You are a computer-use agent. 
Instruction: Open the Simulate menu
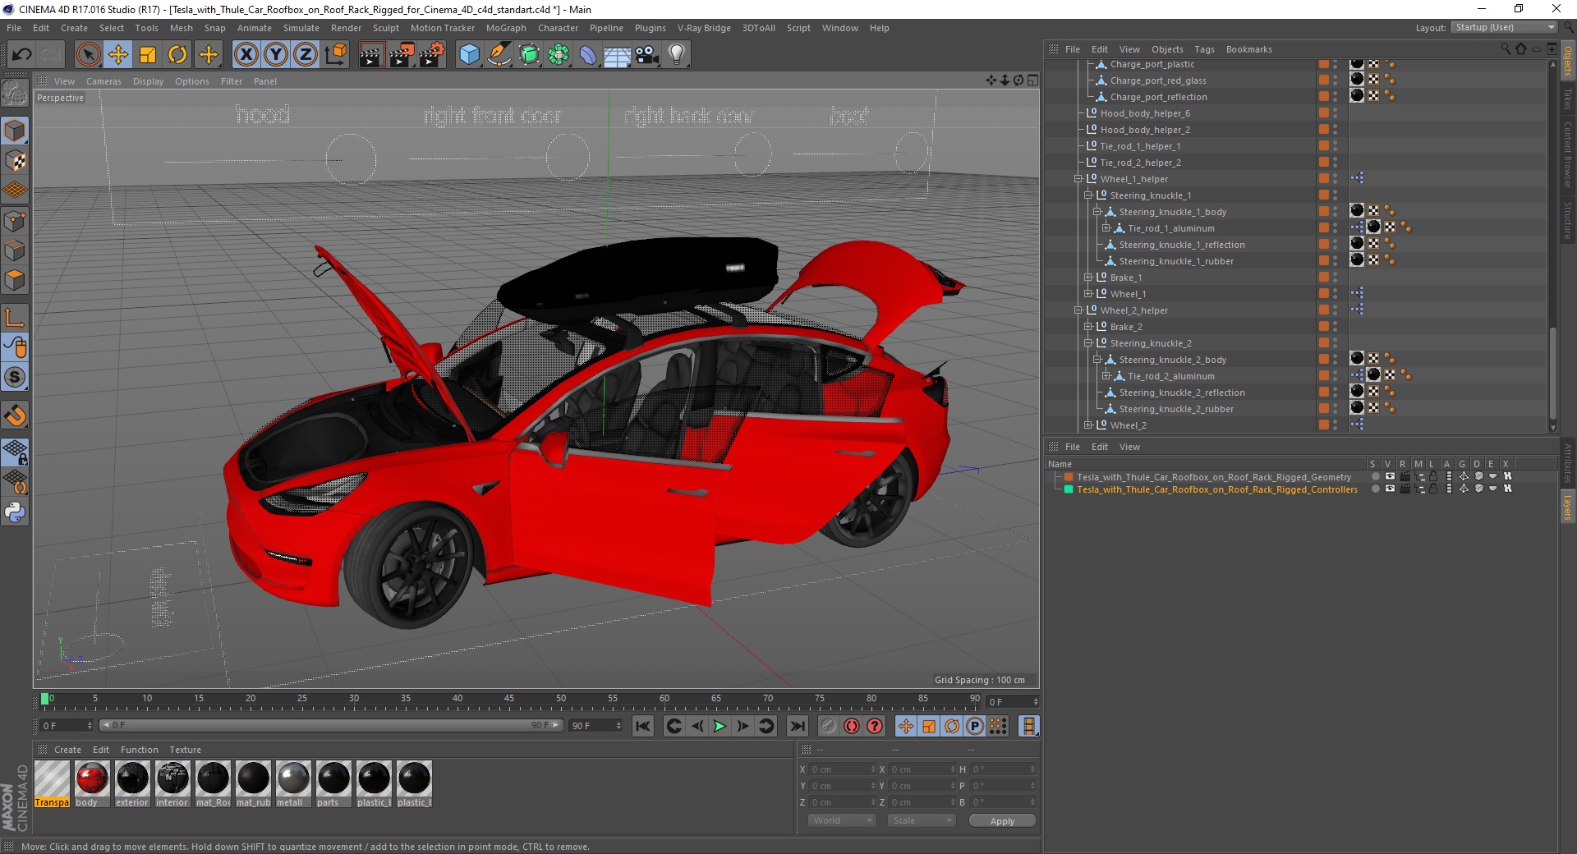301,28
